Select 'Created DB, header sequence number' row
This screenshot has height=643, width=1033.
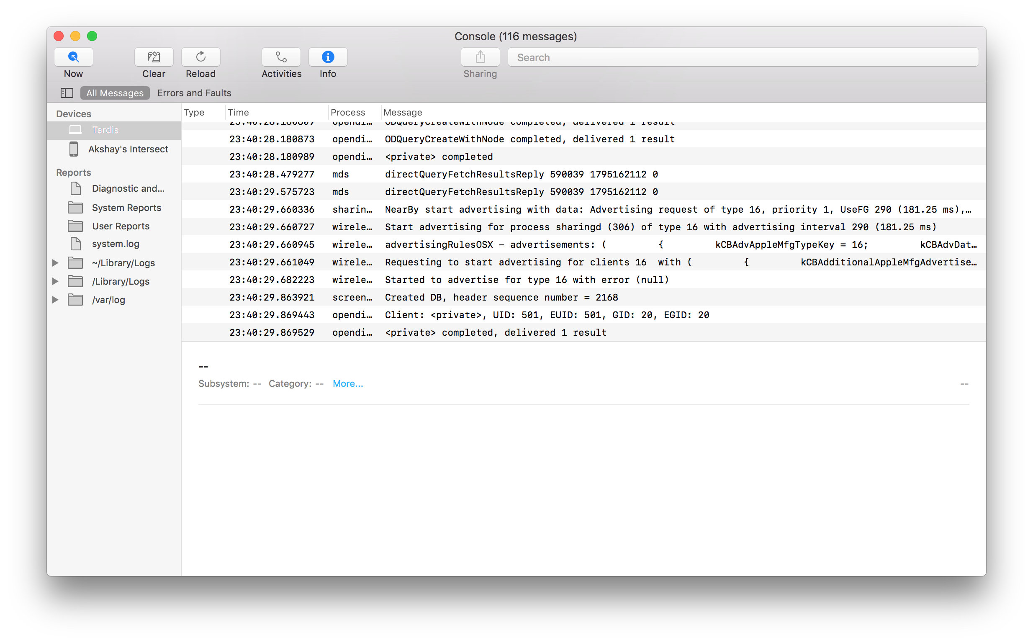coord(583,297)
